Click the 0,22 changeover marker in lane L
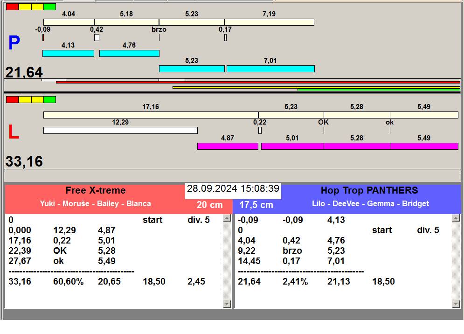The height and width of the screenshot is (334, 464). 260,130
